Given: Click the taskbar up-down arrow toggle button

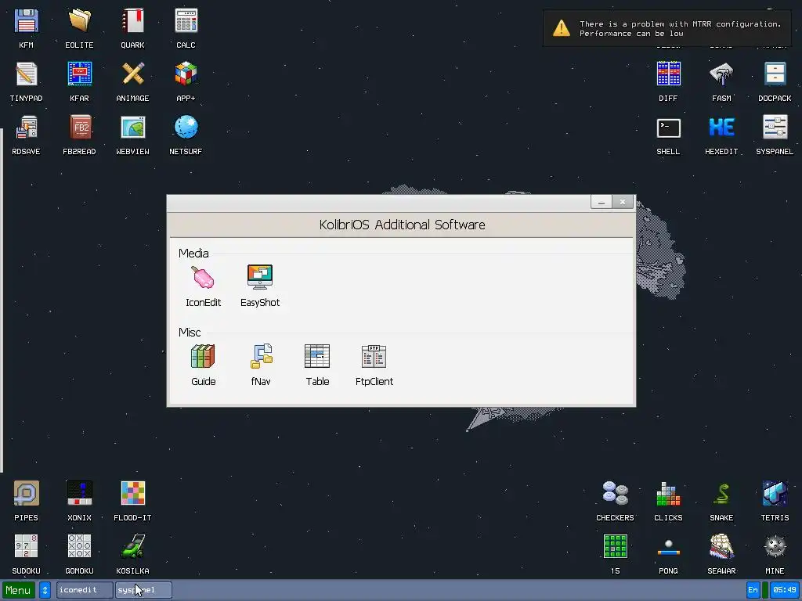Looking at the screenshot, I should (x=45, y=590).
